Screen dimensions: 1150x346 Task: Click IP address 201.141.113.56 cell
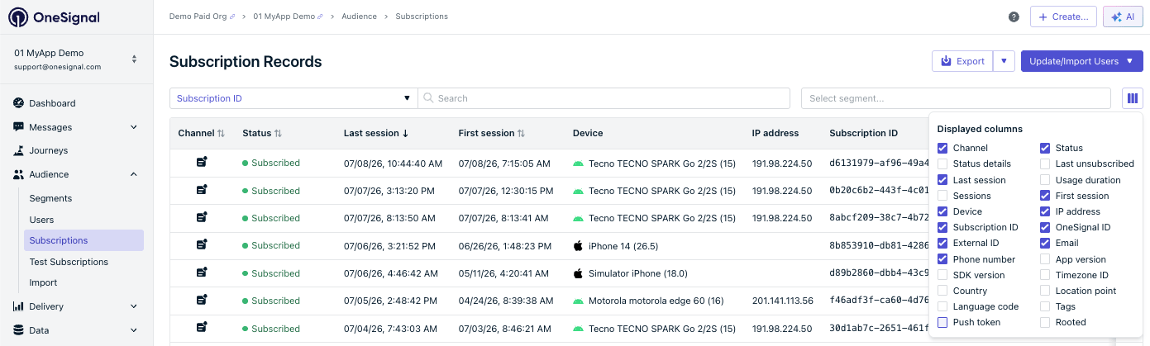782,301
